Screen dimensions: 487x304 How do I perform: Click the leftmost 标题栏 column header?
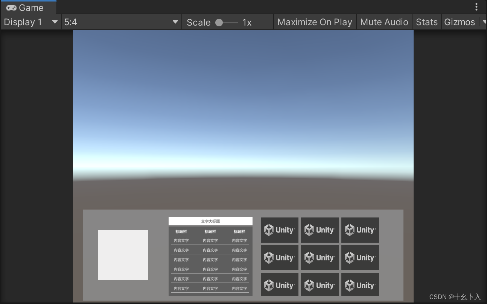[x=181, y=232]
